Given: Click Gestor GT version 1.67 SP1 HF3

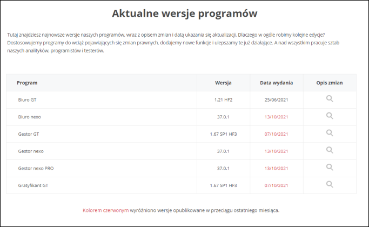Looking at the screenshot, I should point(223,134).
